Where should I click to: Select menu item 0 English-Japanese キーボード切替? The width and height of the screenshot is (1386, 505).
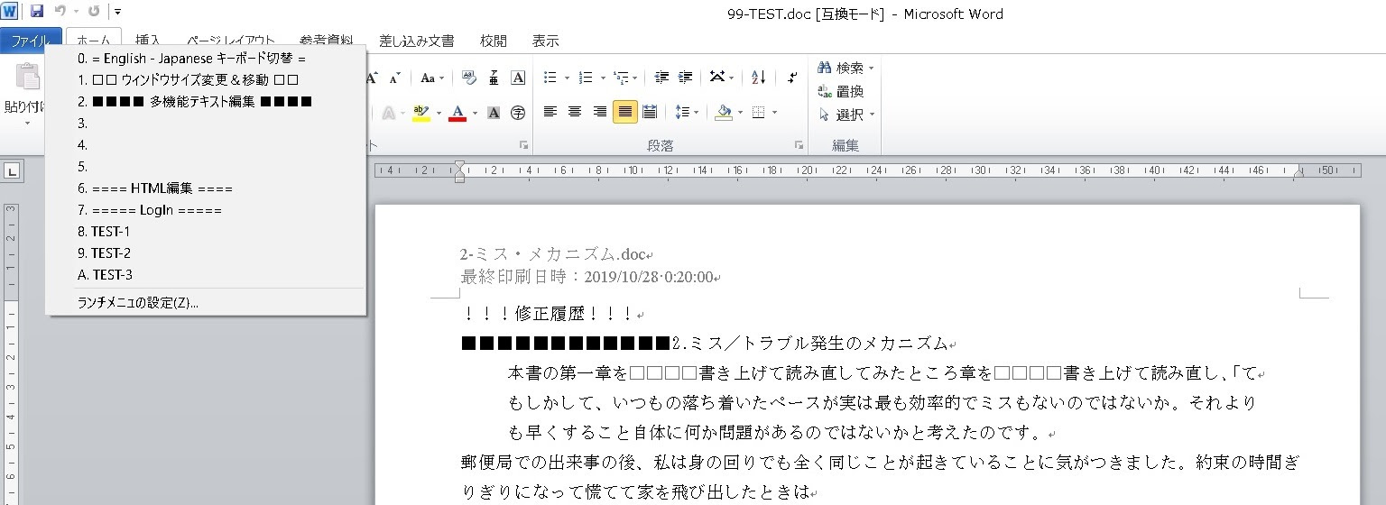click(x=206, y=59)
